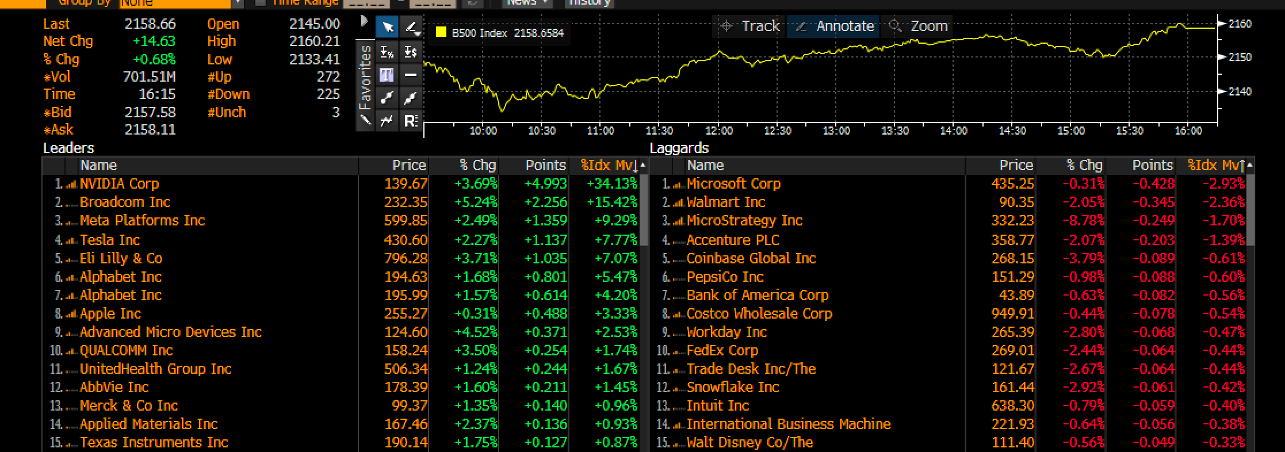
Task: Open the vertical Favorites tab
Action: tap(365, 77)
